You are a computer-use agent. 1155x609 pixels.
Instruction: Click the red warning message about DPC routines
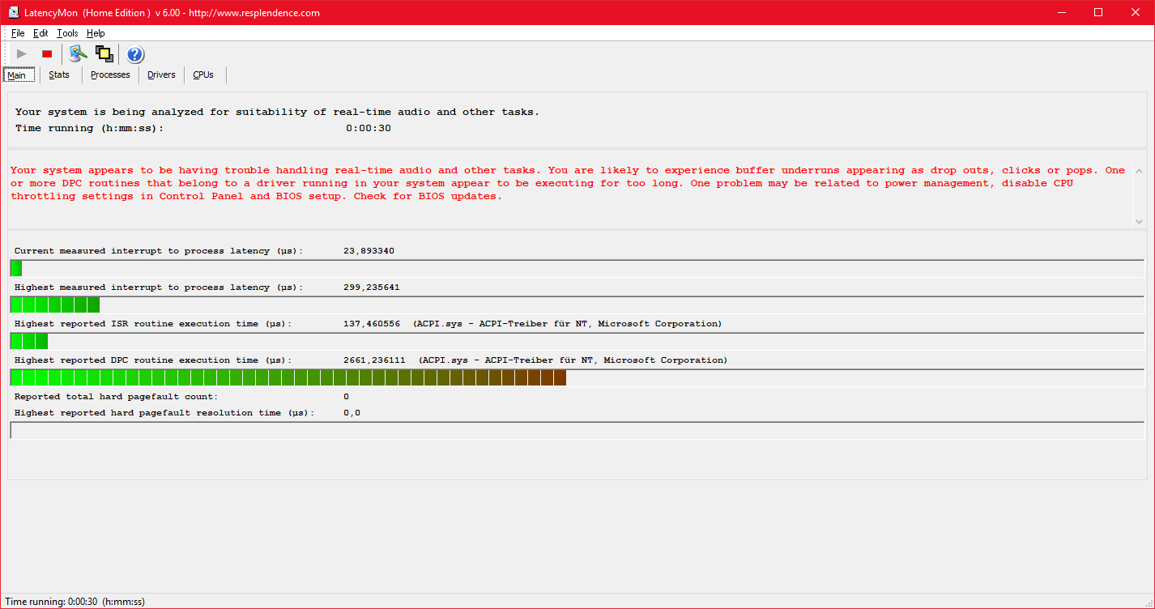(x=568, y=183)
